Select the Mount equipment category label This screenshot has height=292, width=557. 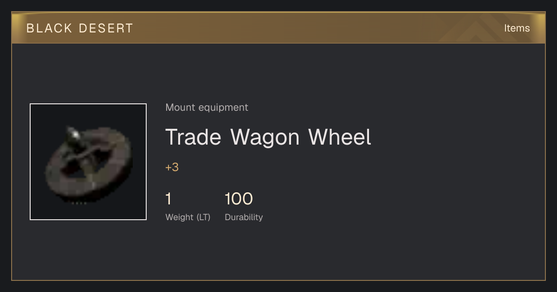pos(207,108)
